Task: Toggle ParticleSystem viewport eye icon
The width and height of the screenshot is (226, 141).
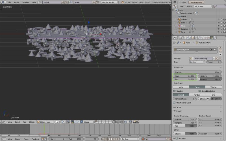Action: (x=215, y=50)
